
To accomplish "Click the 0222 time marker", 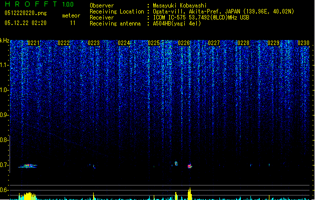I will [64, 43].
